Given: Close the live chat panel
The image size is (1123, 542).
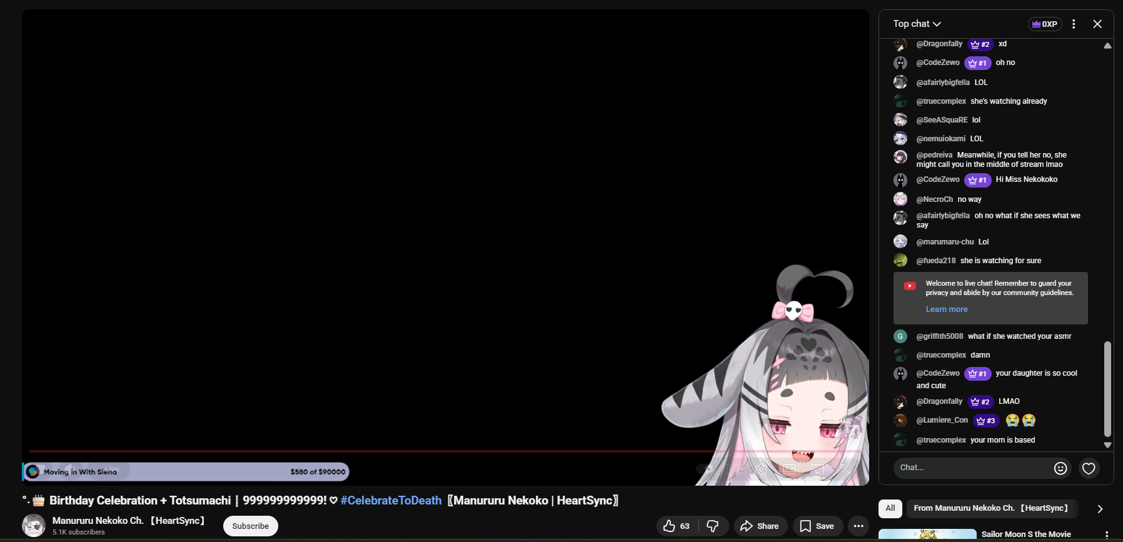Looking at the screenshot, I should [x=1097, y=24].
